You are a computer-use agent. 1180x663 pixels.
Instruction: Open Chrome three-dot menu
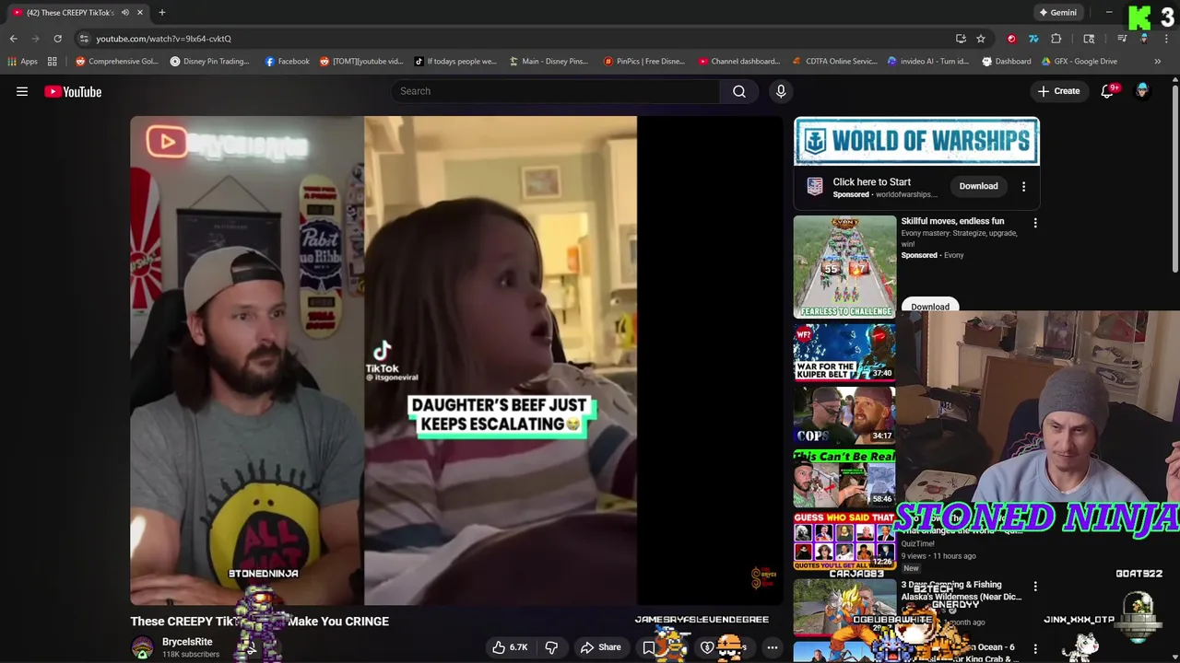[1166, 39]
